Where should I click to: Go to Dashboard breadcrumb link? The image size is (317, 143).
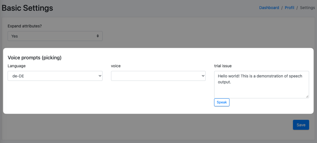269,8
